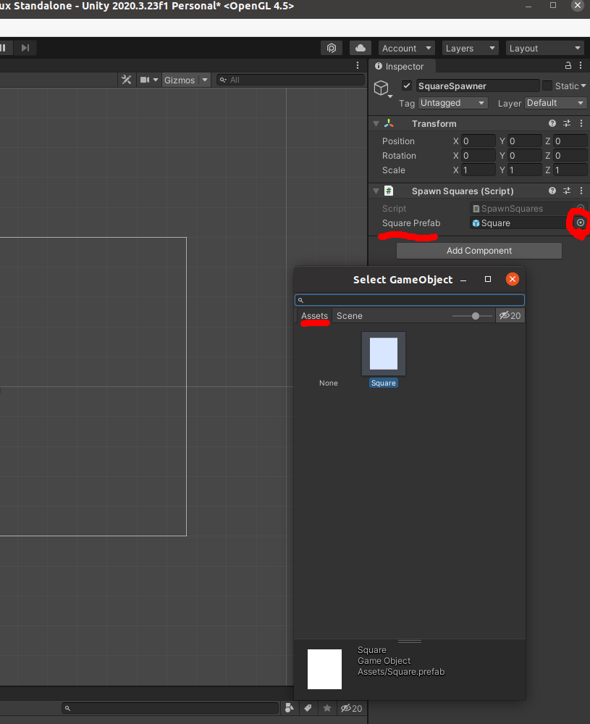
Task: Open Unity Collaborate cloud icon
Action: pos(360,48)
